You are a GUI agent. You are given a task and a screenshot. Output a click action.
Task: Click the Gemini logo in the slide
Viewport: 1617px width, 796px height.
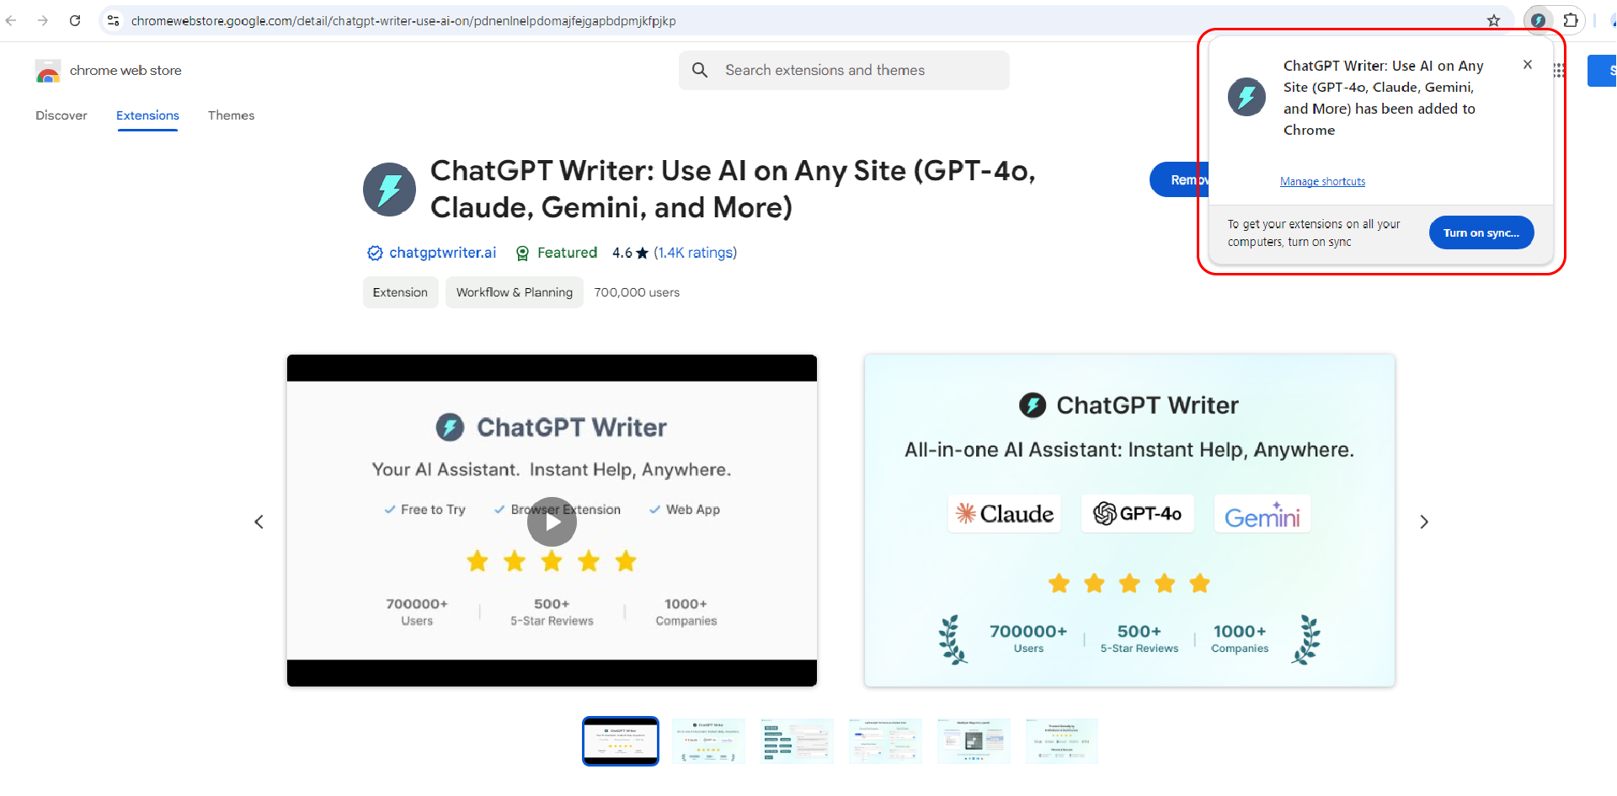coord(1262,514)
